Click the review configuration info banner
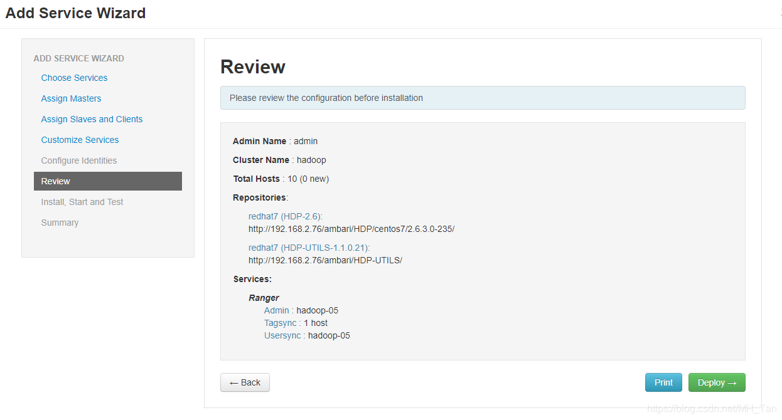 pyautogui.click(x=483, y=98)
